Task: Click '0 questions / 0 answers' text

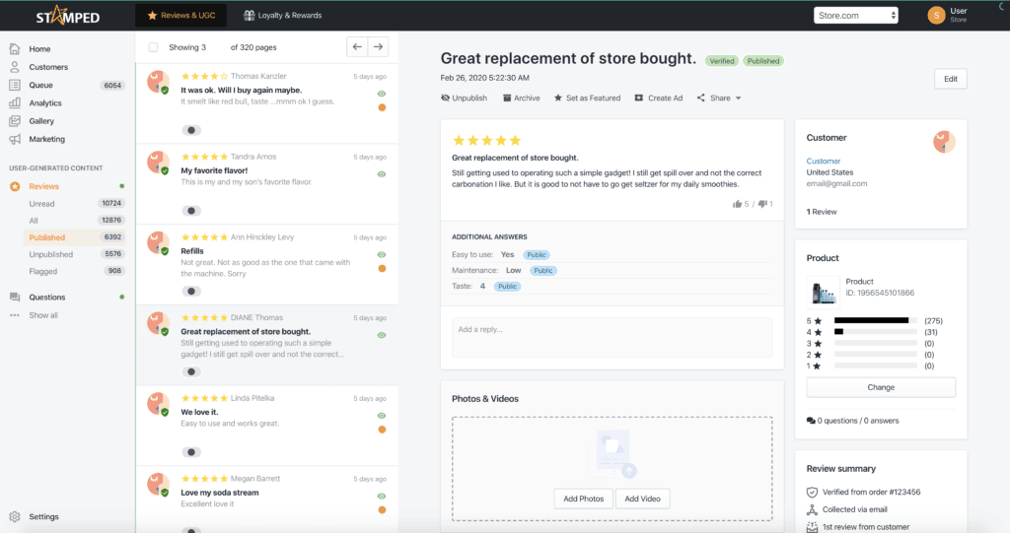Action: 857,421
